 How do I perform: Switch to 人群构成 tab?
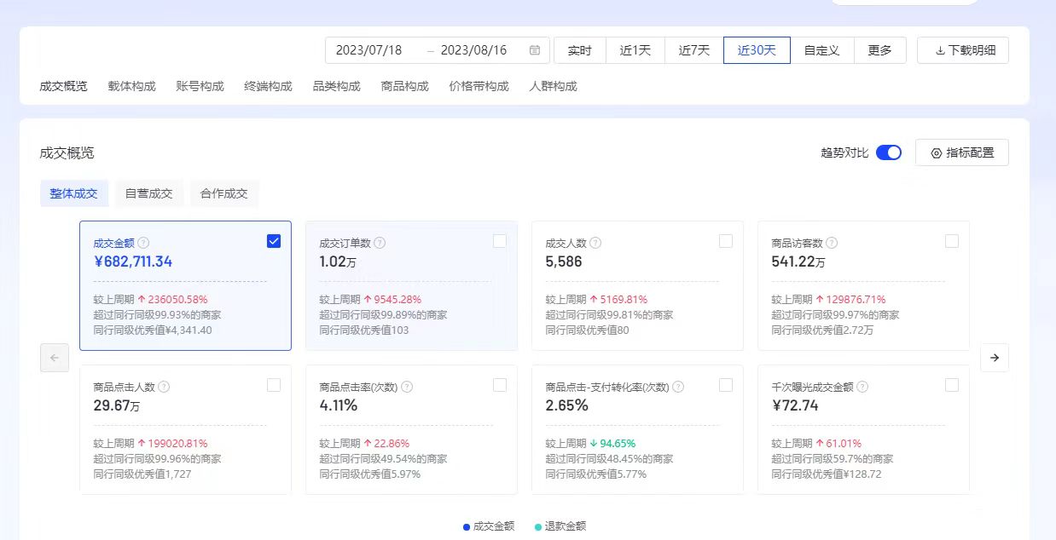tap(554, 86)
